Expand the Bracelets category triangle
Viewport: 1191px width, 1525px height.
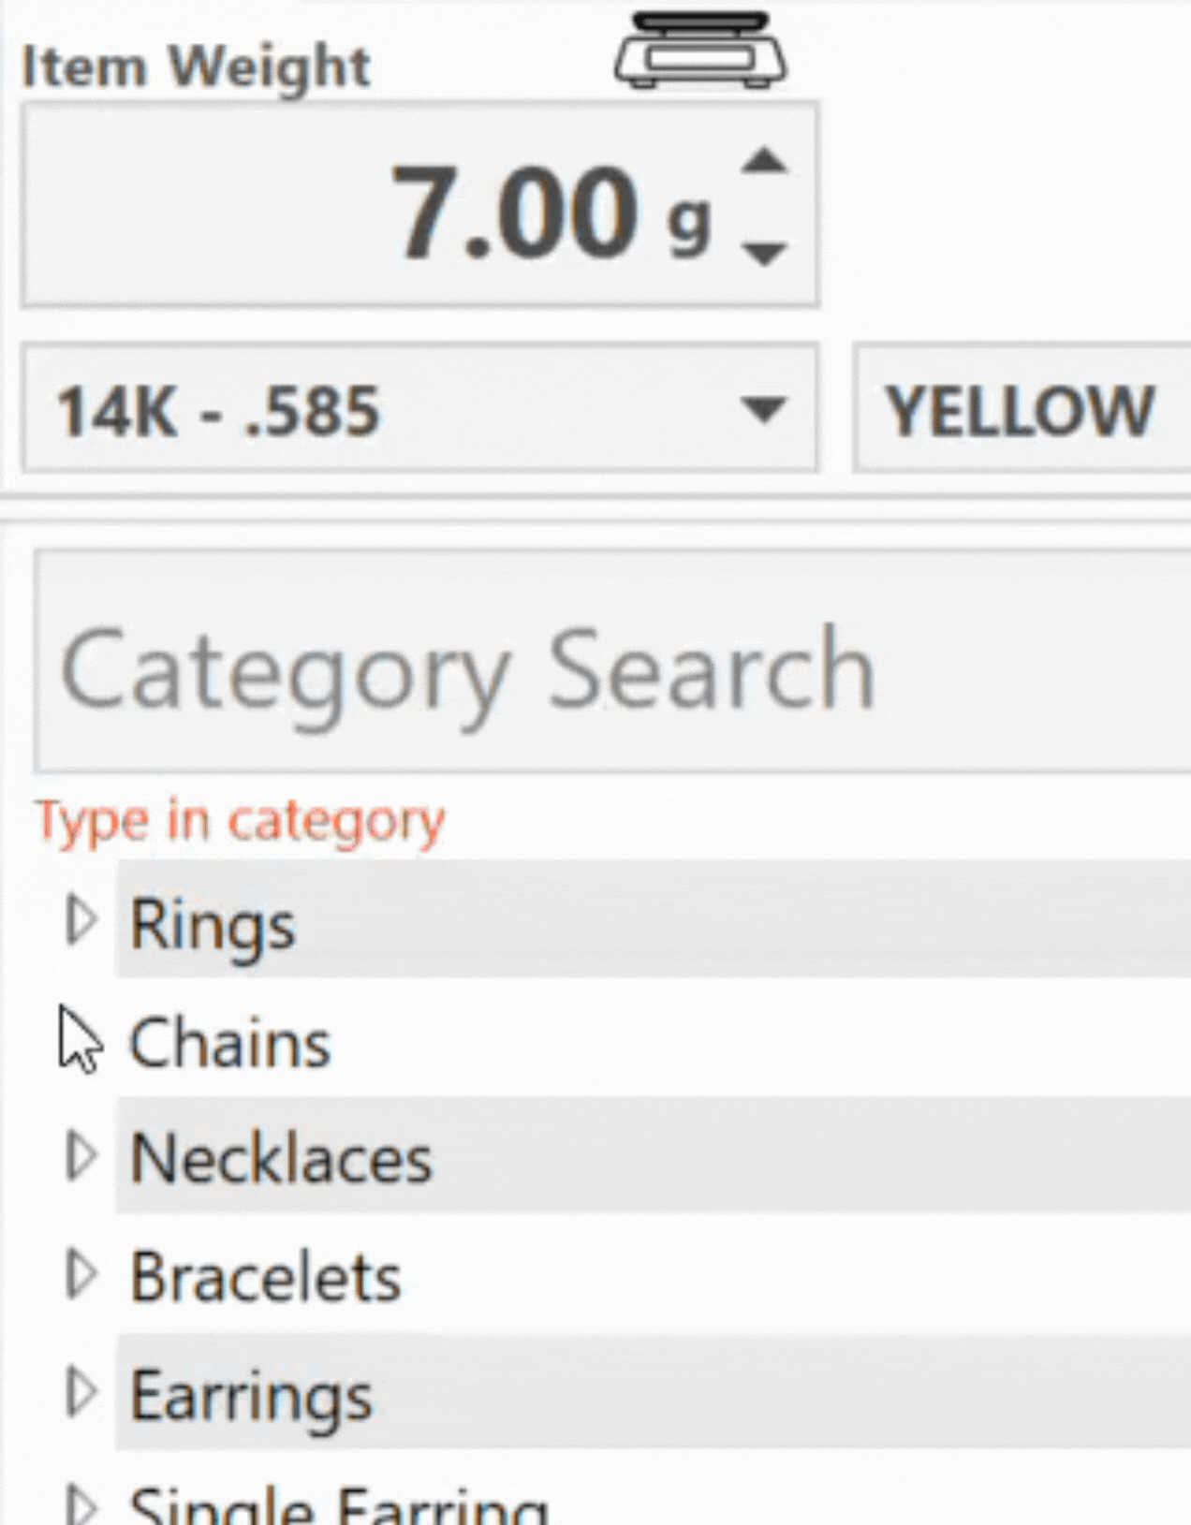(82, 1274)
